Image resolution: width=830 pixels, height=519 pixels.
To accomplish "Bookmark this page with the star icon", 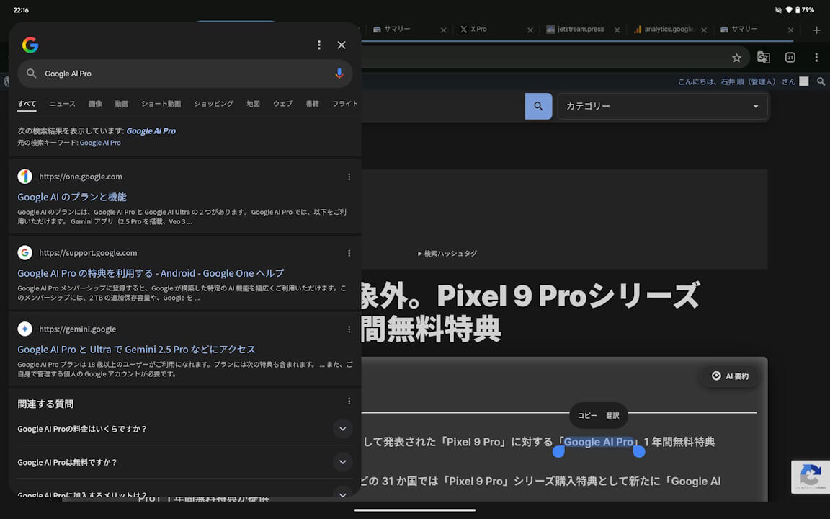I will 736,58.
